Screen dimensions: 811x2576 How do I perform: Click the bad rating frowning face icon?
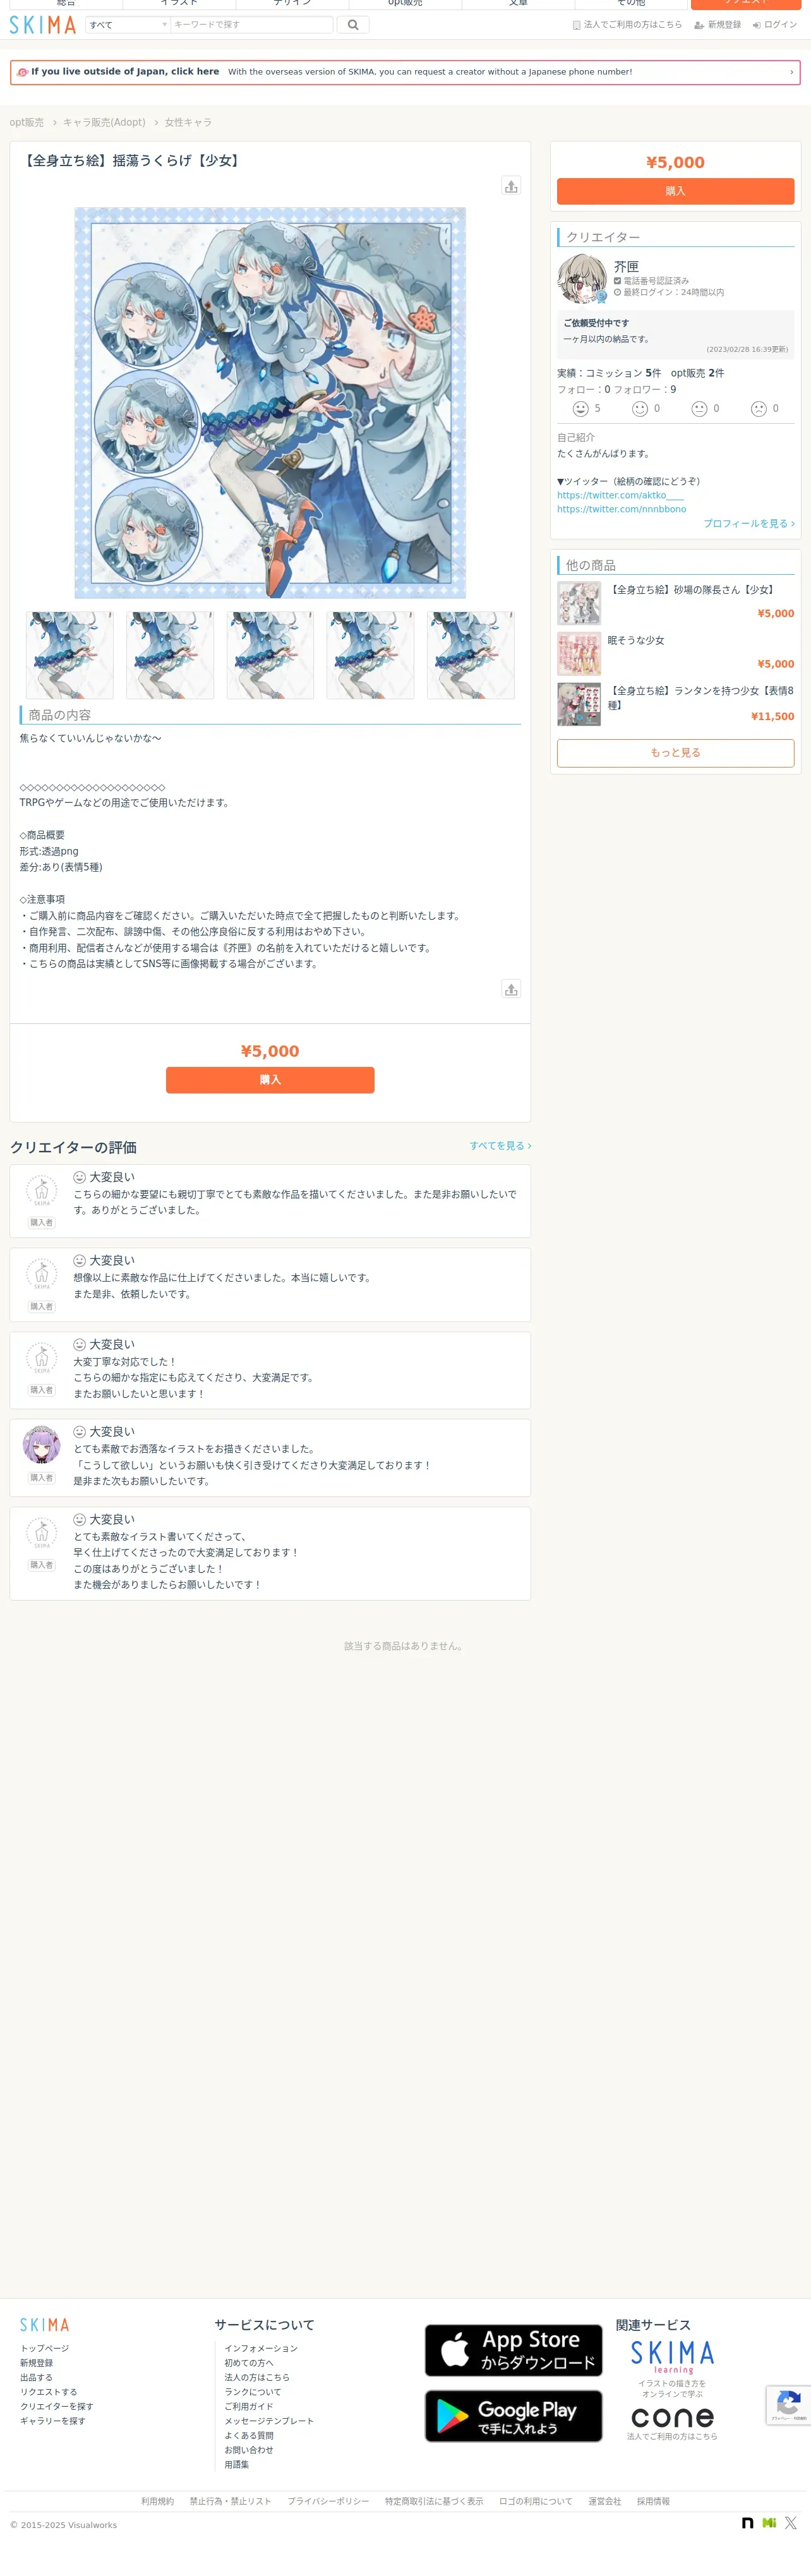(x=759, y=409)
